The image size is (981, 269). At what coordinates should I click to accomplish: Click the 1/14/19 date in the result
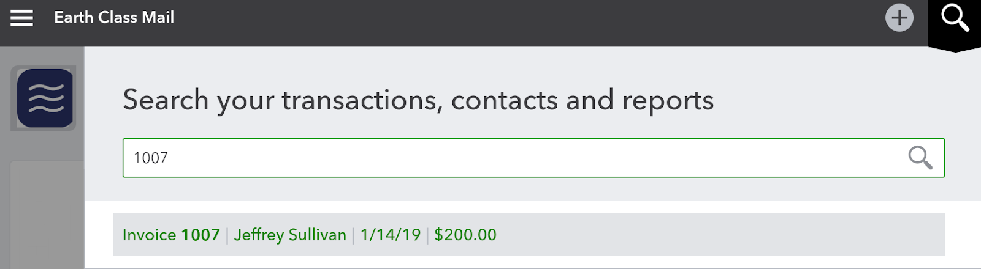coord(391,235)
